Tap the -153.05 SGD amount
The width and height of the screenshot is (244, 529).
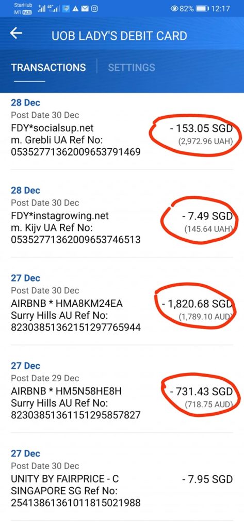(x=201, y=129)
